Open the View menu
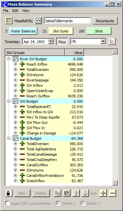 coord(26,11)
